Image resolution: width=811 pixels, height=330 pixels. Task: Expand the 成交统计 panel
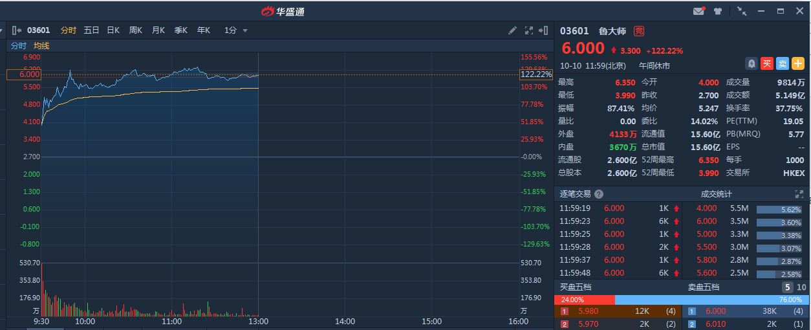pos(799,194)
